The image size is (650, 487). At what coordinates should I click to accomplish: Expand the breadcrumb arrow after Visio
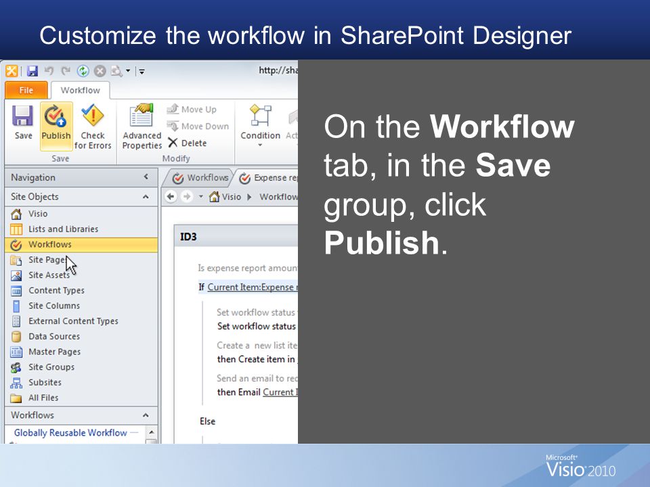(249, 197)
